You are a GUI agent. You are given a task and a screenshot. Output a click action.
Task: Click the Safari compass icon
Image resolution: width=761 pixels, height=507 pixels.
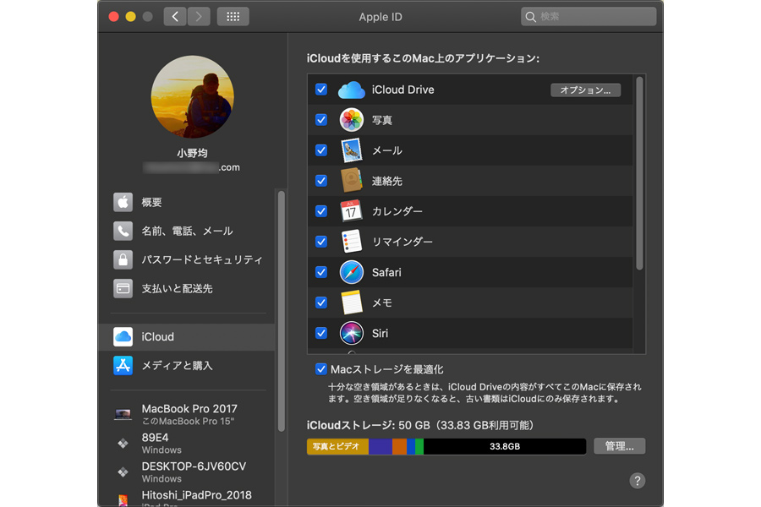351,272
